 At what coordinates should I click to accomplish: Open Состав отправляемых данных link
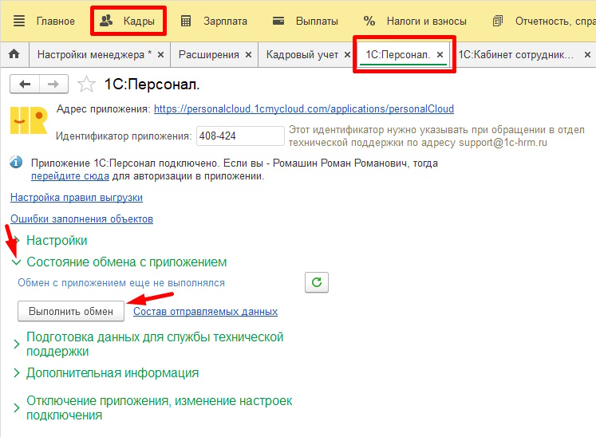pos(205,312)
